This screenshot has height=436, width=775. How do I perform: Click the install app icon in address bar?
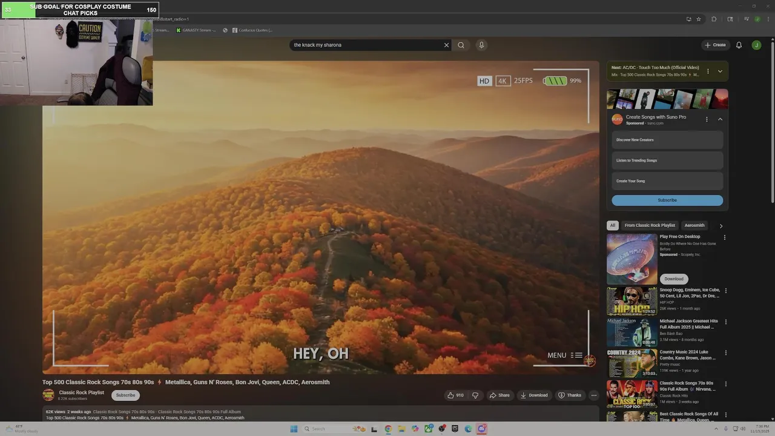[689, 19]
